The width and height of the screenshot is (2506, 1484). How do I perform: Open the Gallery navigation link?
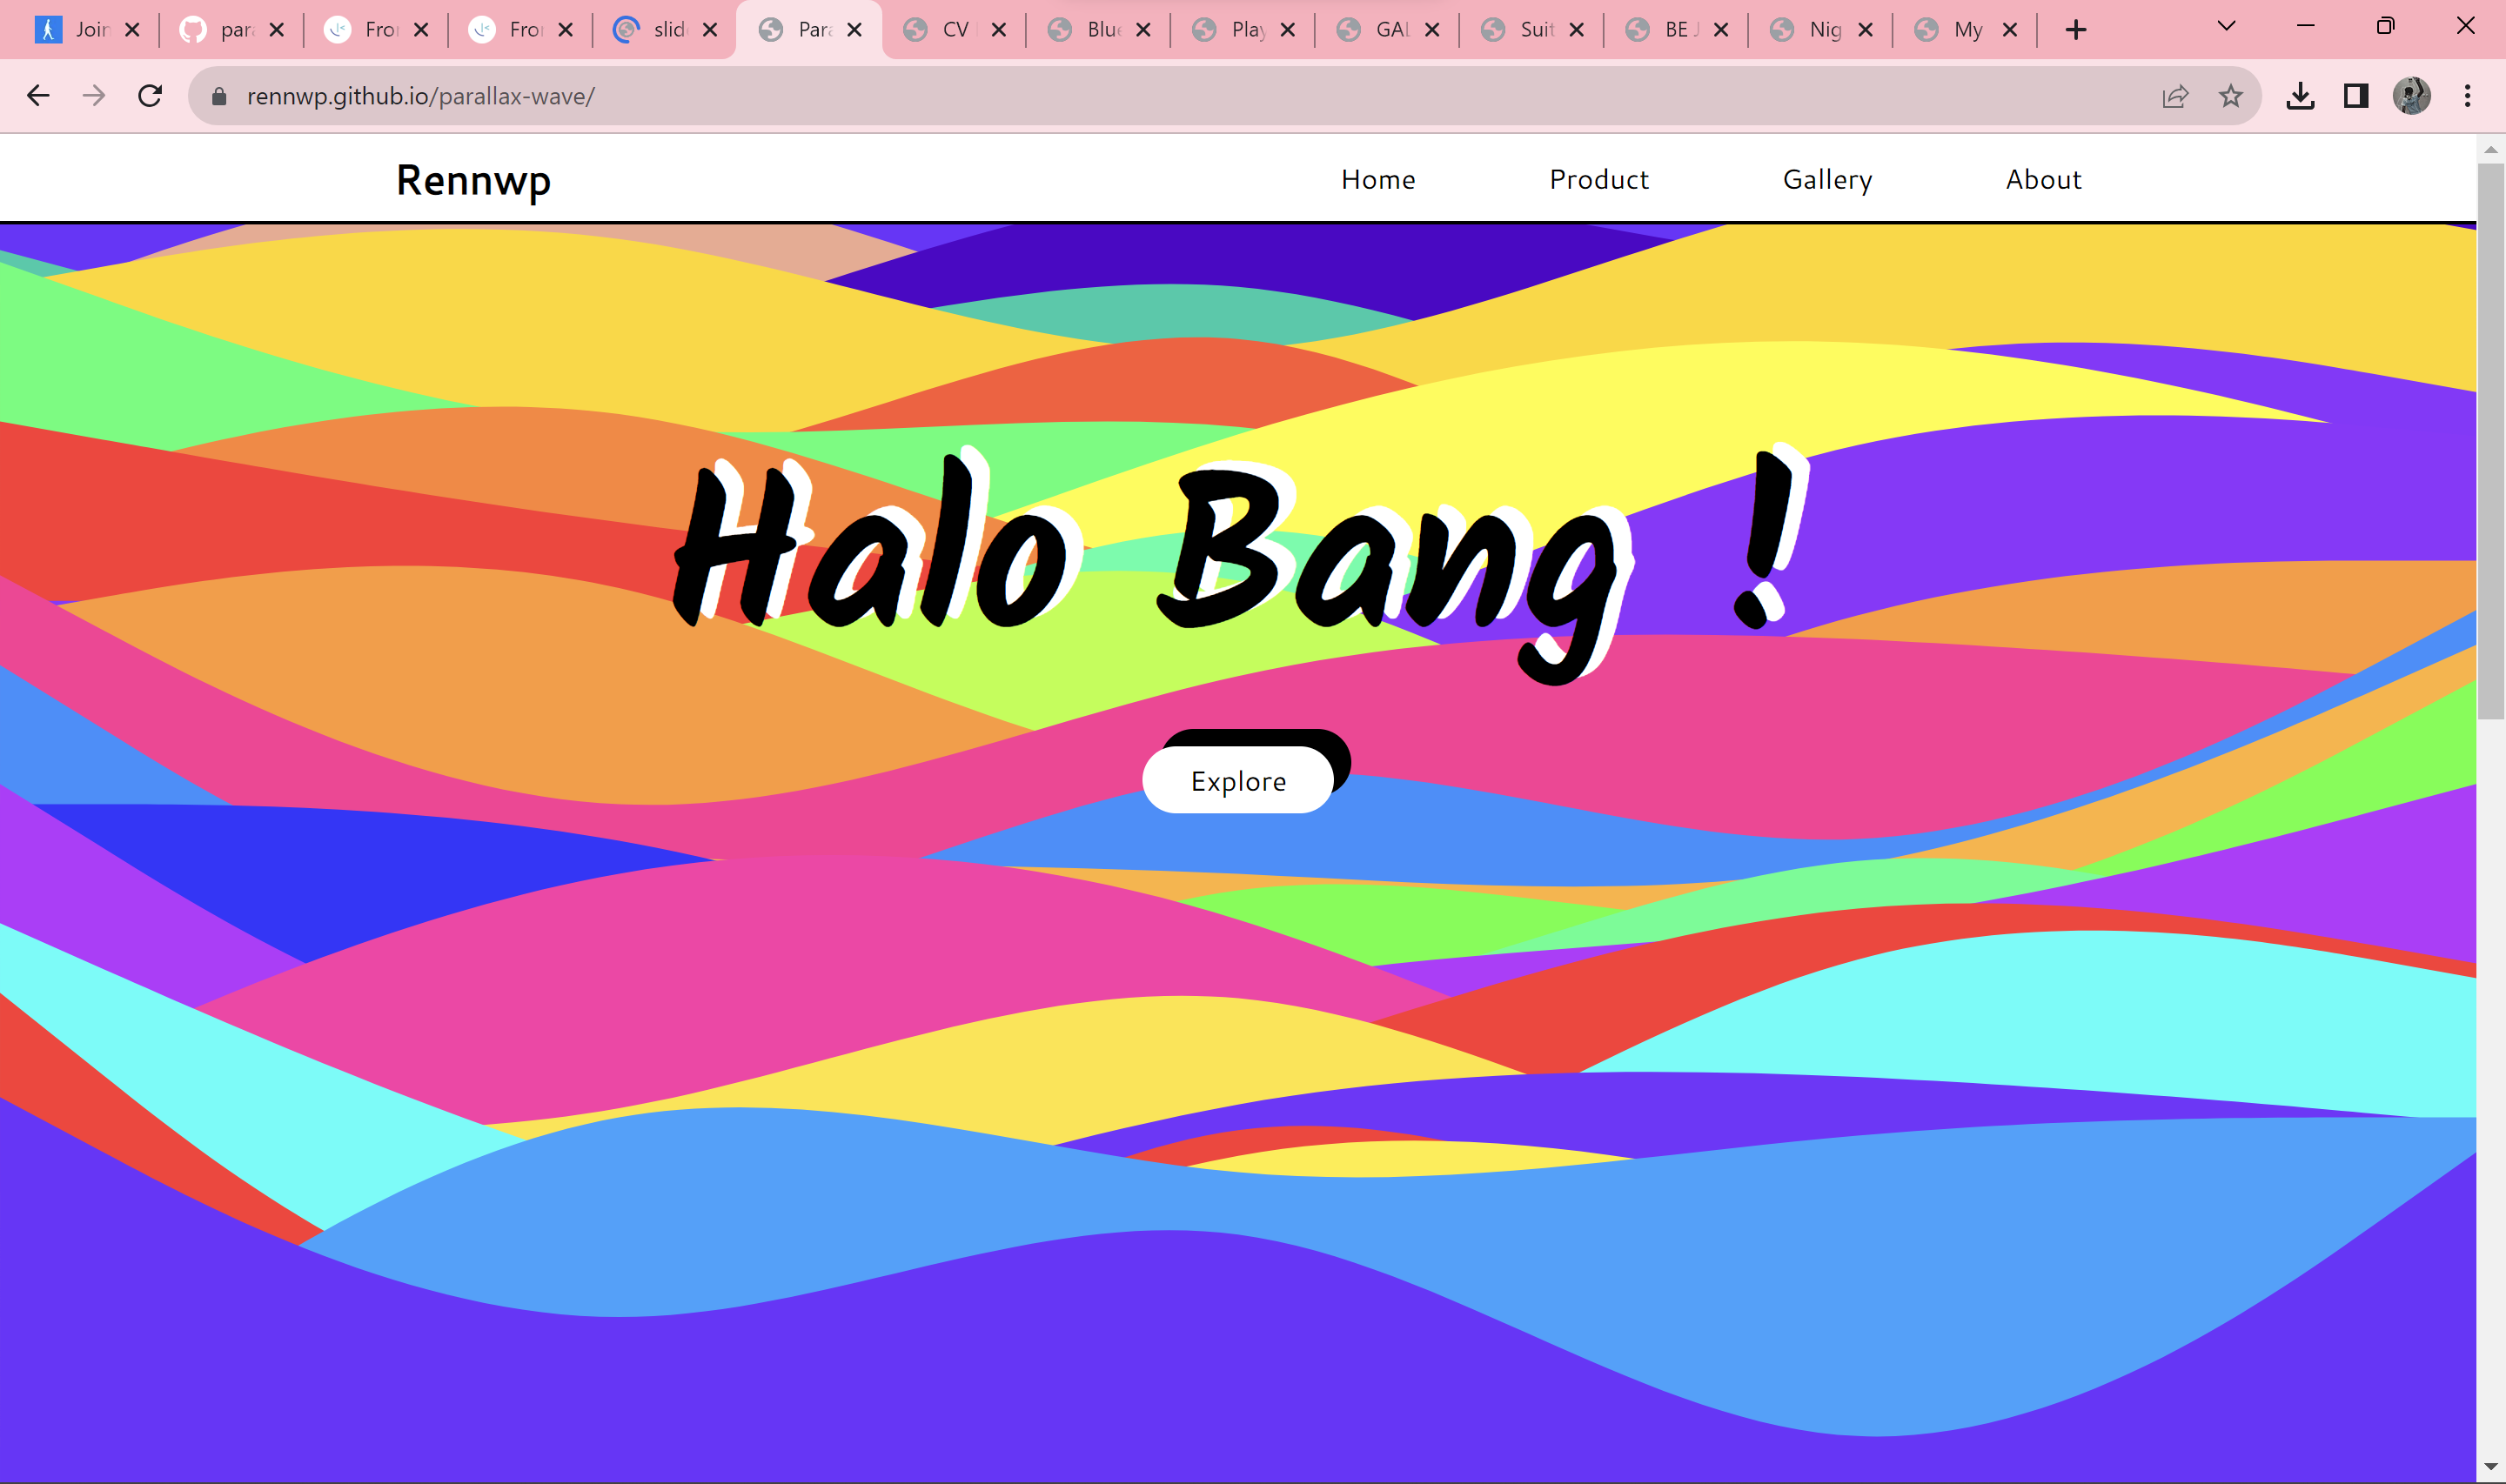coord(1827,181)
